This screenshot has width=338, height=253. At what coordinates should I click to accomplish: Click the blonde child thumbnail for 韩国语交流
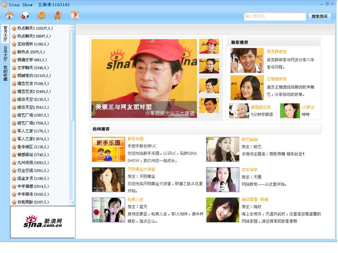pyautogui.click(x=239, y=111)
